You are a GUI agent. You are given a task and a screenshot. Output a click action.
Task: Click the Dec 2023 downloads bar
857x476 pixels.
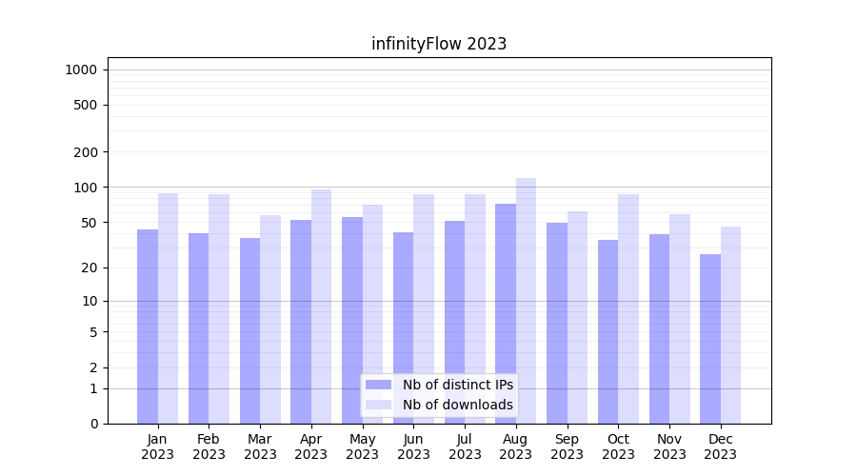pyautogui.click(x=730, y=325)
